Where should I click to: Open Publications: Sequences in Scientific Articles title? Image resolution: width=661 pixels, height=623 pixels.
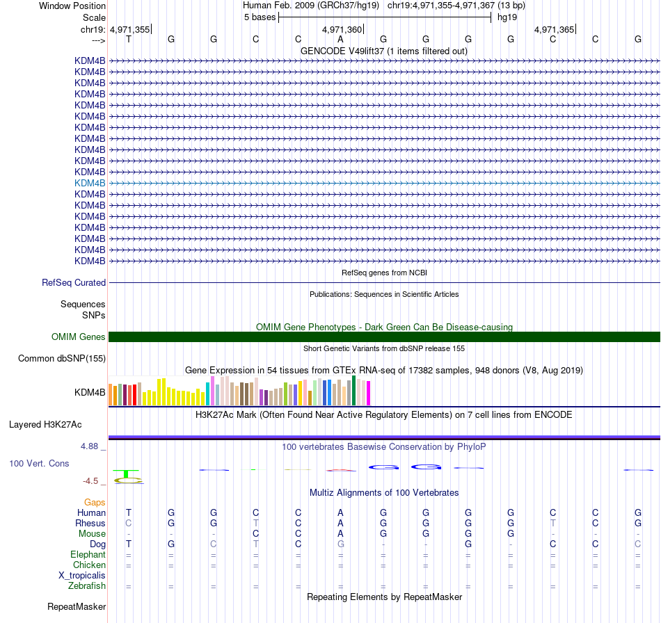(384, 294)
